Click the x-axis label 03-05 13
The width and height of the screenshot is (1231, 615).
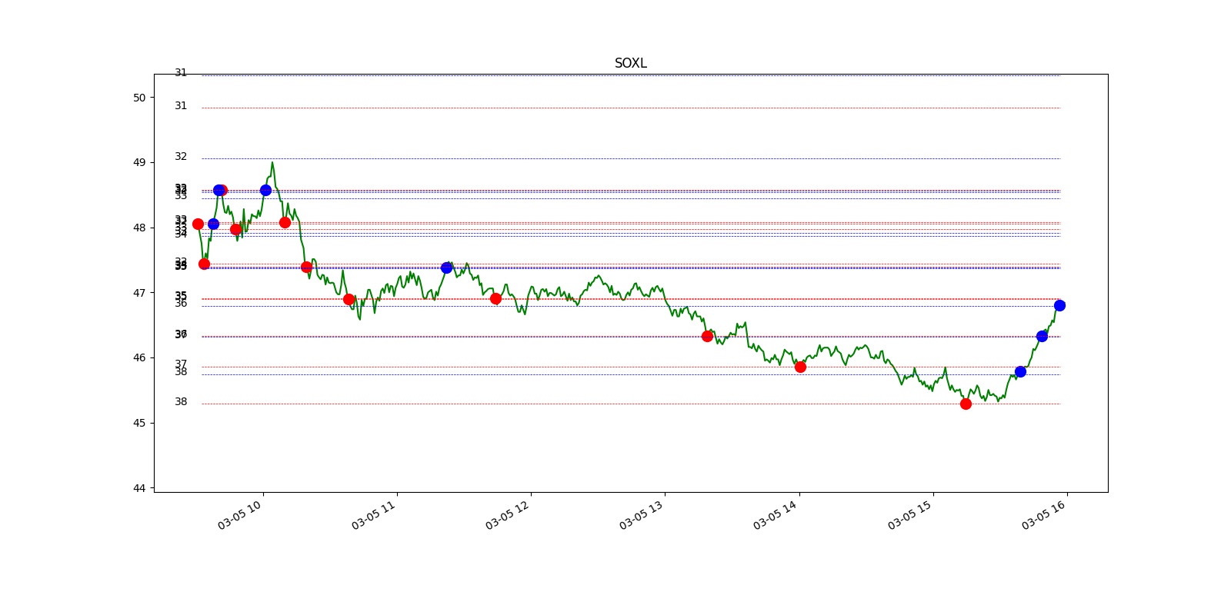click(642, 515)
